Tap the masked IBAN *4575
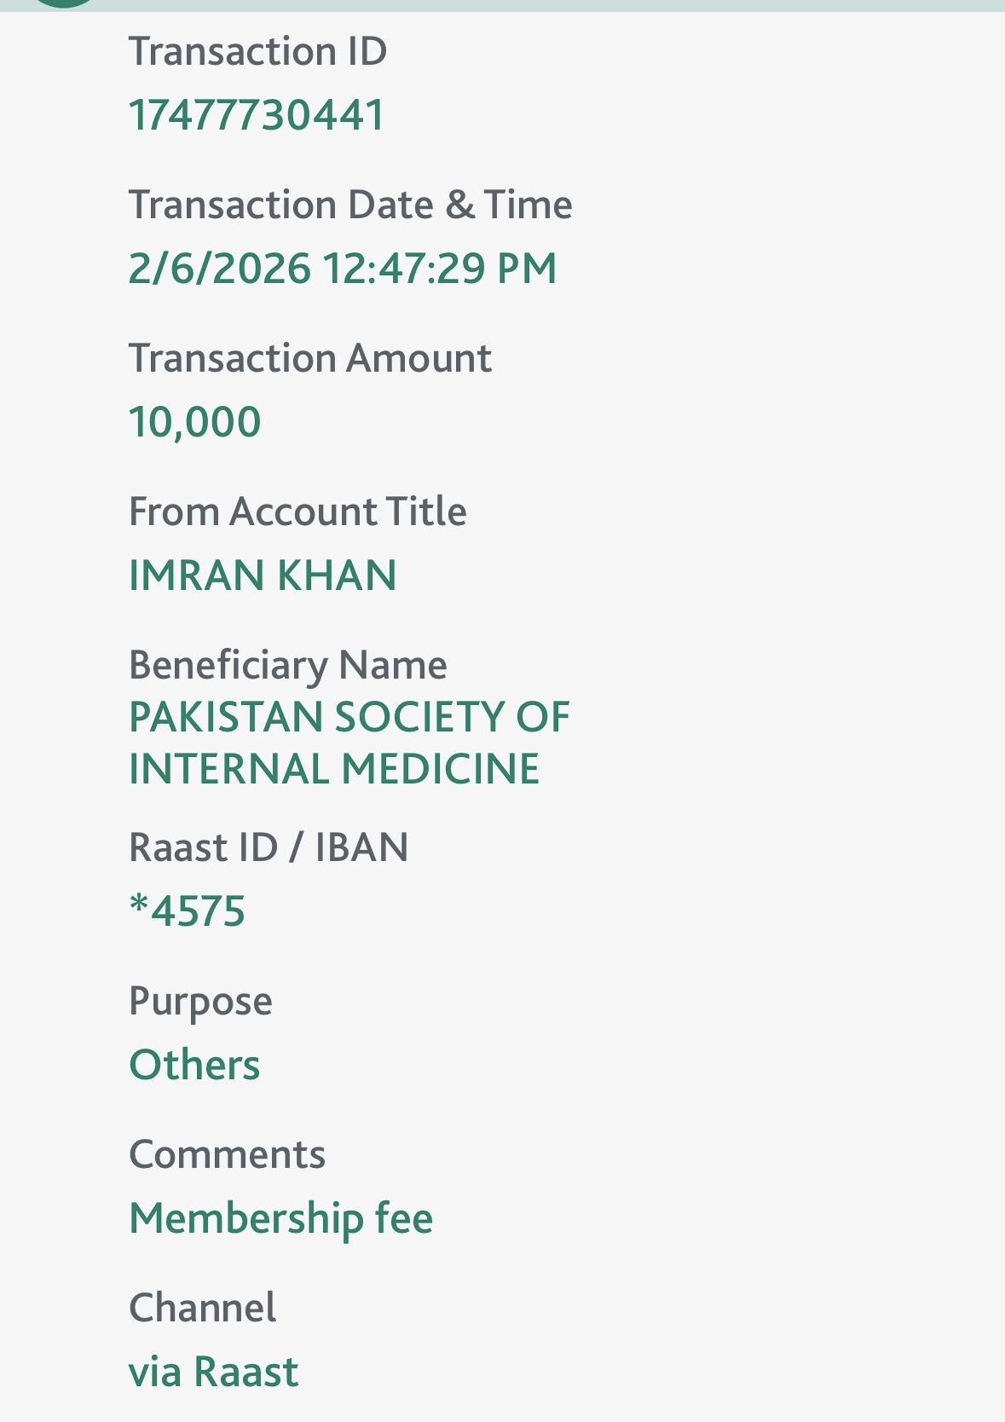 point(188,910)
